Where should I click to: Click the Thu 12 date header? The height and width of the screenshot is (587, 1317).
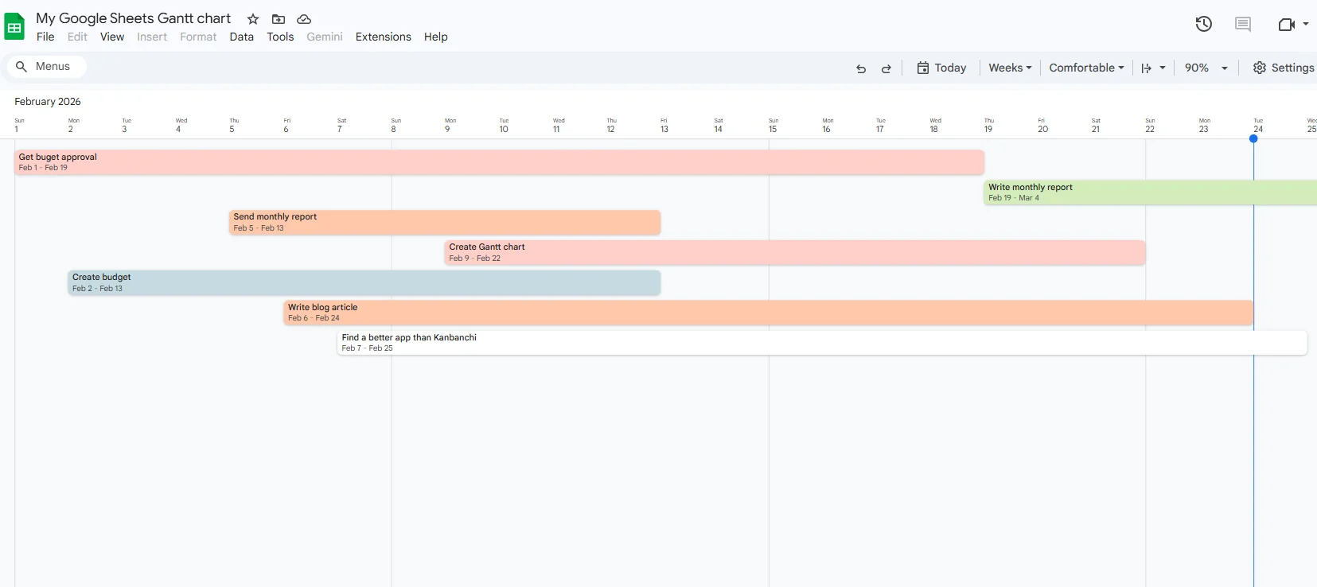click(x=611, y=126)
